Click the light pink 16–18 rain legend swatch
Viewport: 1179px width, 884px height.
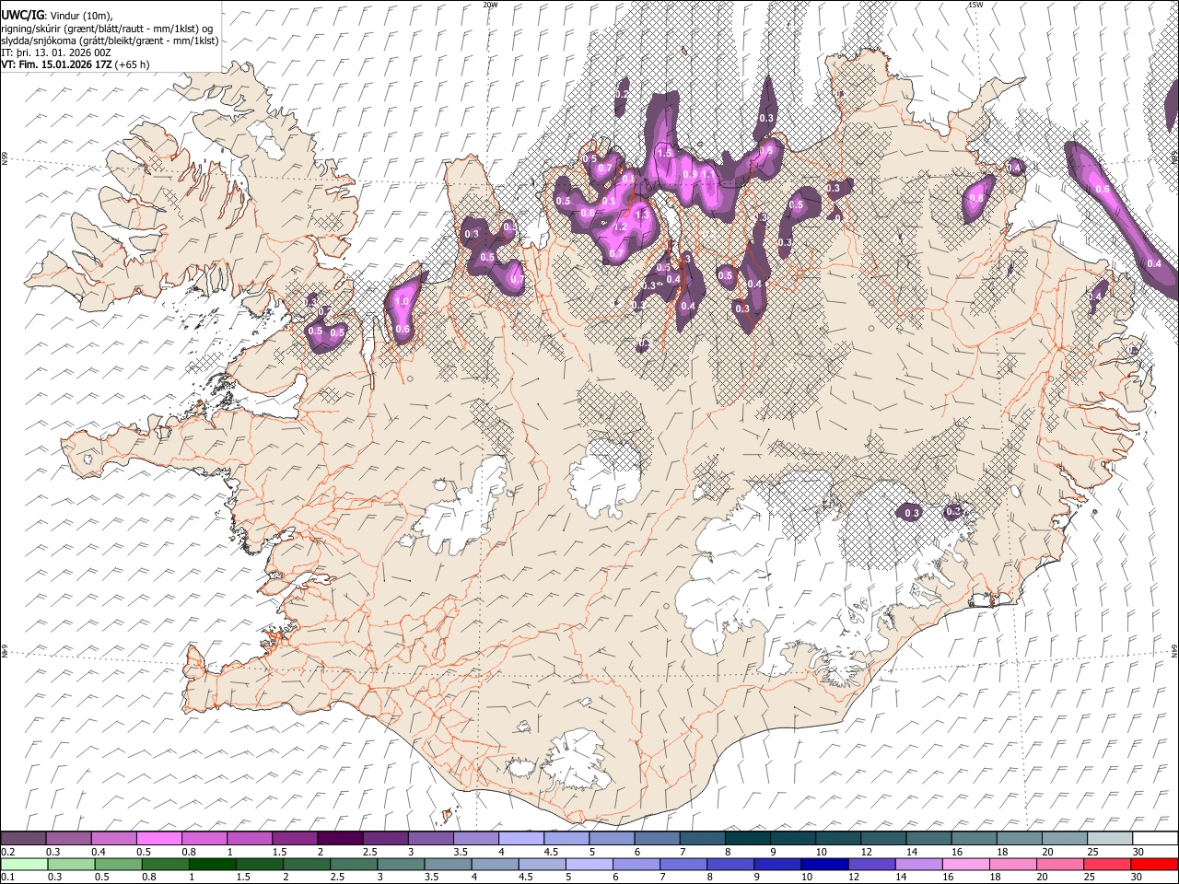966,864
